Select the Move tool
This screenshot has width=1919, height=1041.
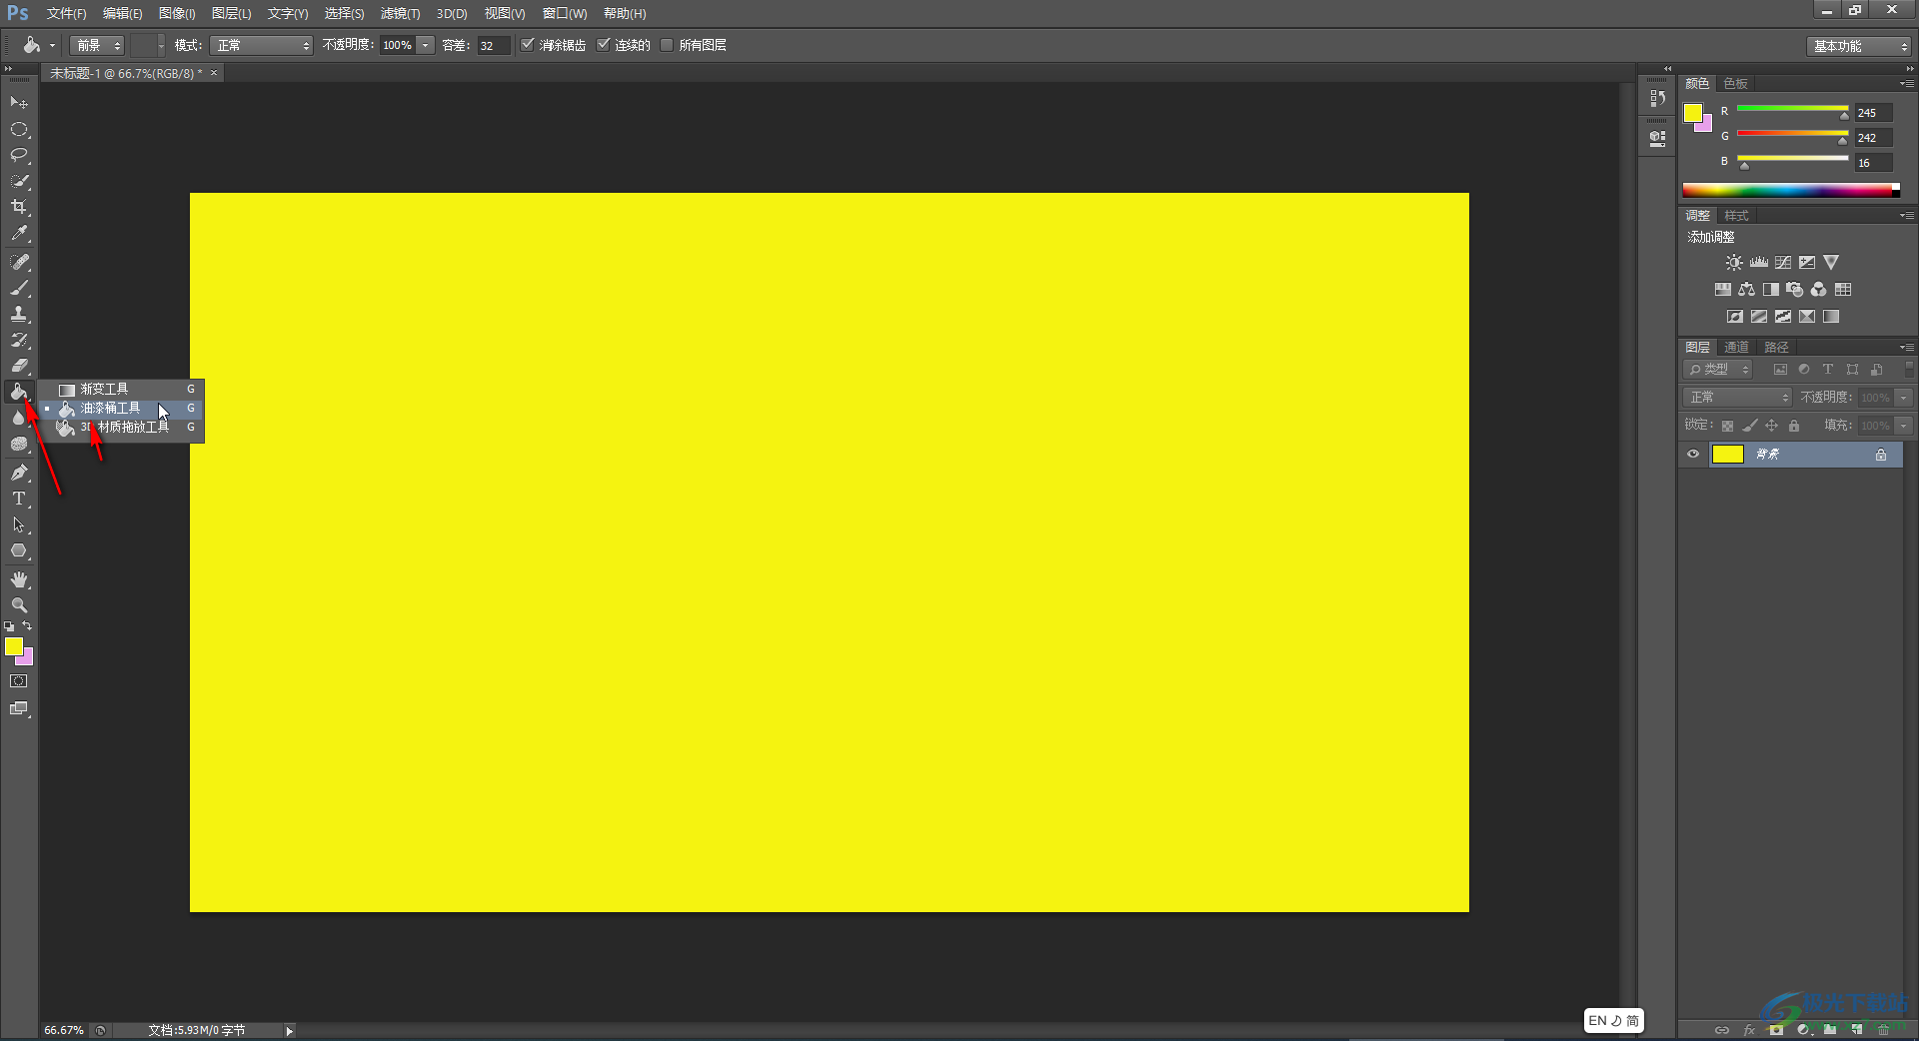tap(19, 103)
